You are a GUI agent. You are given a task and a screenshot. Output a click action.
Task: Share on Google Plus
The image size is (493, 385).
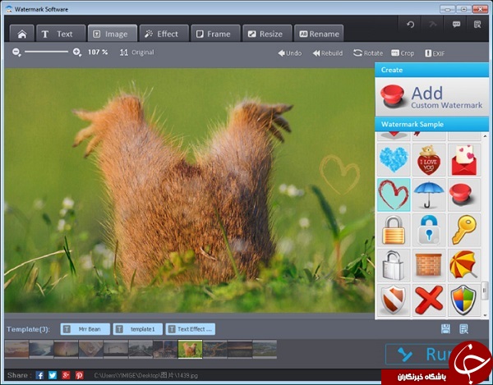point(66,375)
